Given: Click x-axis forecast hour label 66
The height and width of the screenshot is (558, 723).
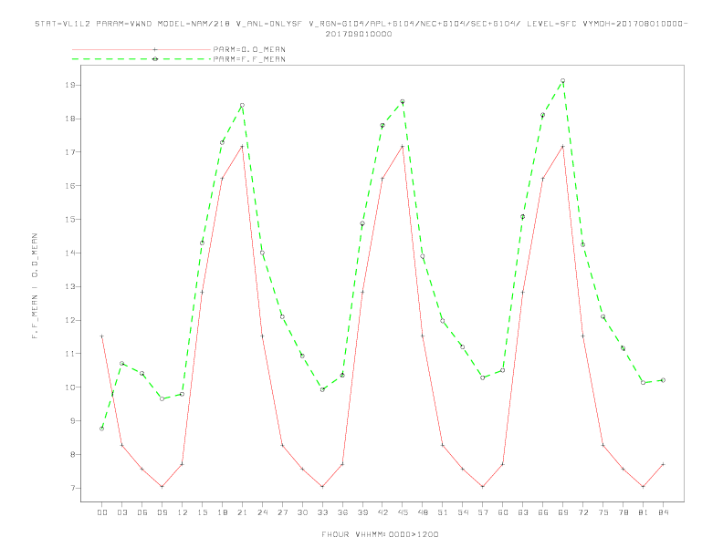Looking at the screenshot, I should 543,512.
